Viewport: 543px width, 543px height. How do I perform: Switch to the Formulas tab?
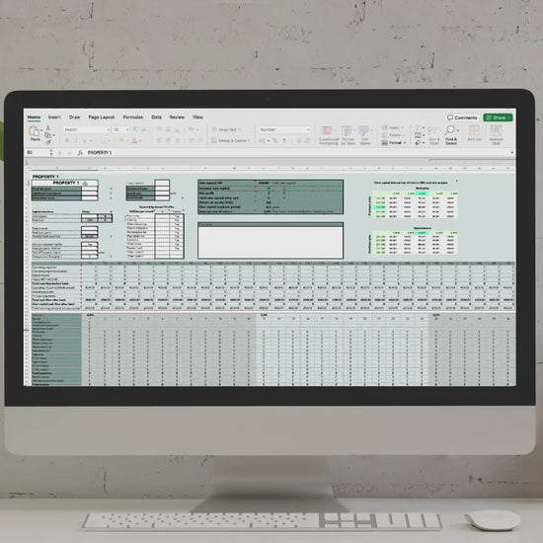(133, 117)
